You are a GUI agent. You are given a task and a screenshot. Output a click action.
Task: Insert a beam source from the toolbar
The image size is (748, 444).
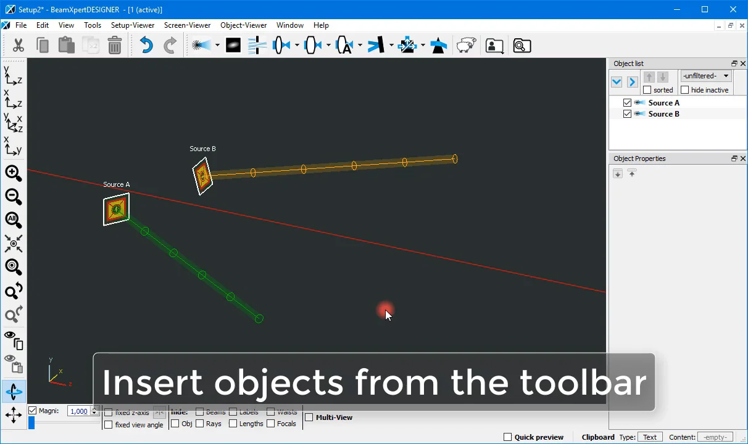click(x=202, y=46)
